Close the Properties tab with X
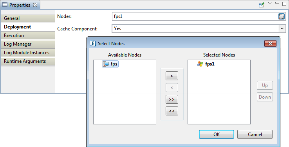The width and height of the screenshot is (289, 147). point(35,5)
